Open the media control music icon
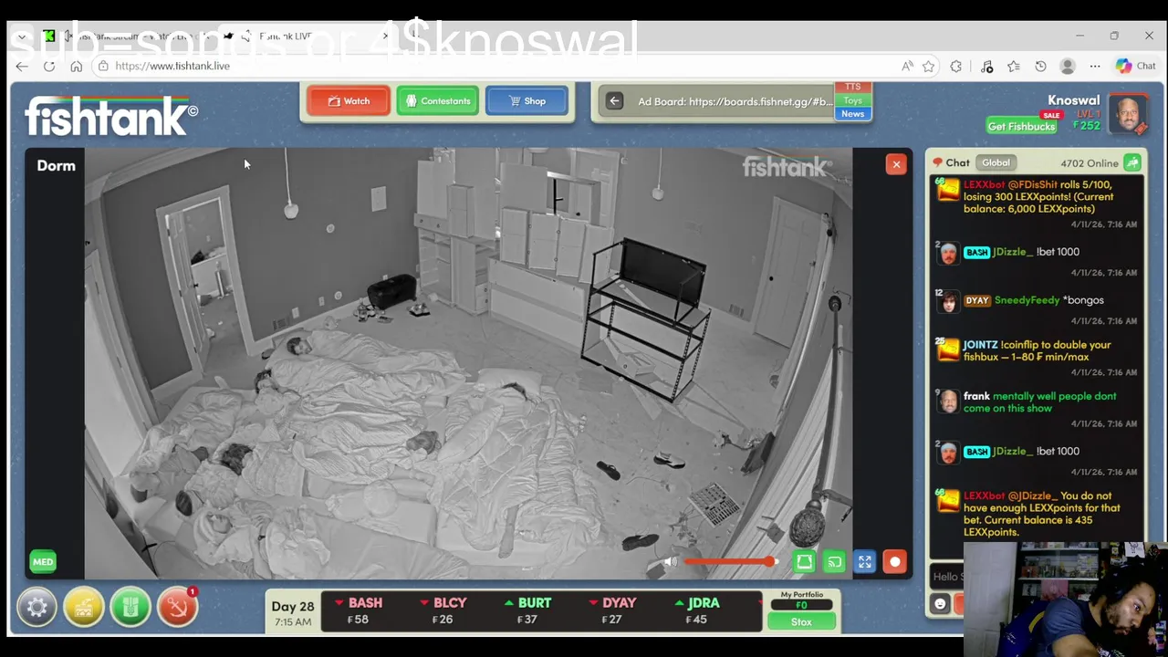Image resolution: width=1168 pixels, height=657 pixels. (x=986, y=66)
